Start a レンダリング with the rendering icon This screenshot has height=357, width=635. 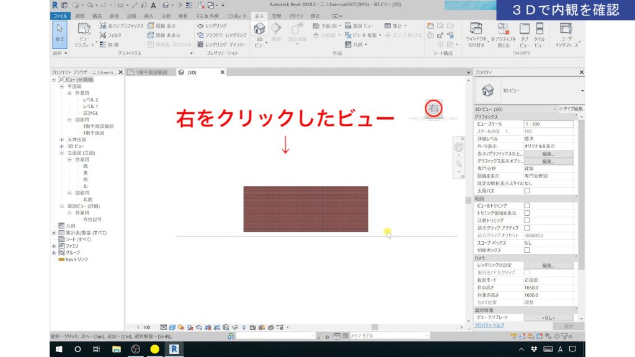coord(200,25)
